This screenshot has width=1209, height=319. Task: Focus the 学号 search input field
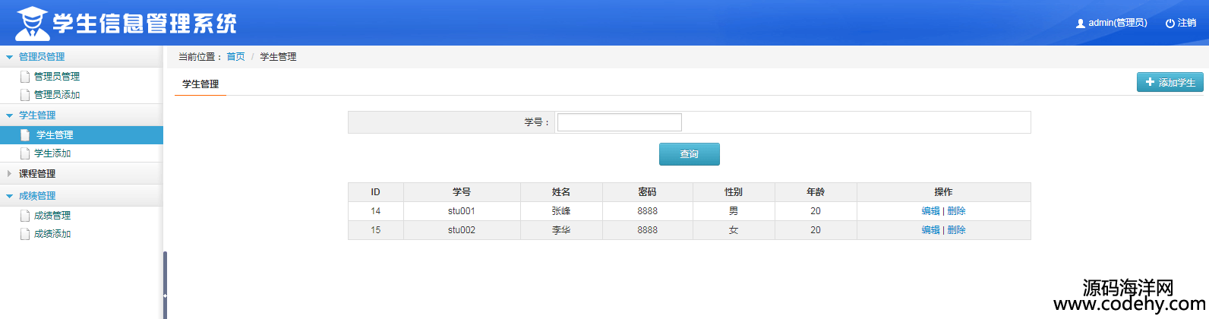tap(619, 122)
